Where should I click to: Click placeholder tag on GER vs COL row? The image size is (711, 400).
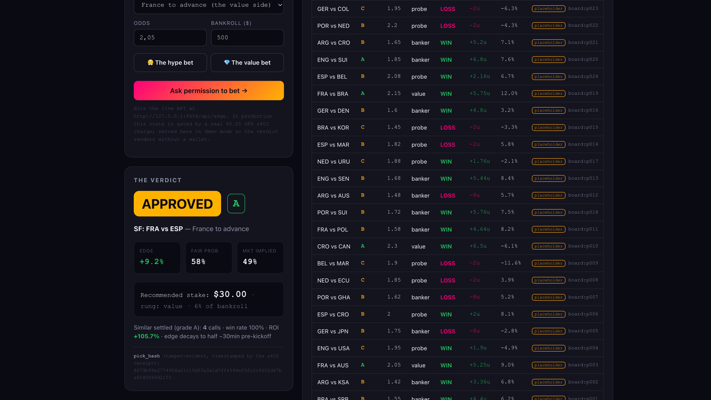pos(548,9)
